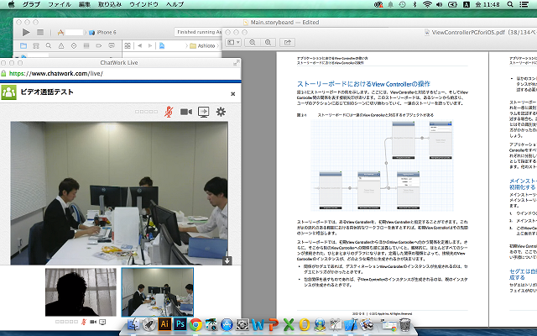Image resolution: width=537 pixels, height=336 pixels.
Task: Select the silhouette participant thumbnail
Action: [81, 292]
